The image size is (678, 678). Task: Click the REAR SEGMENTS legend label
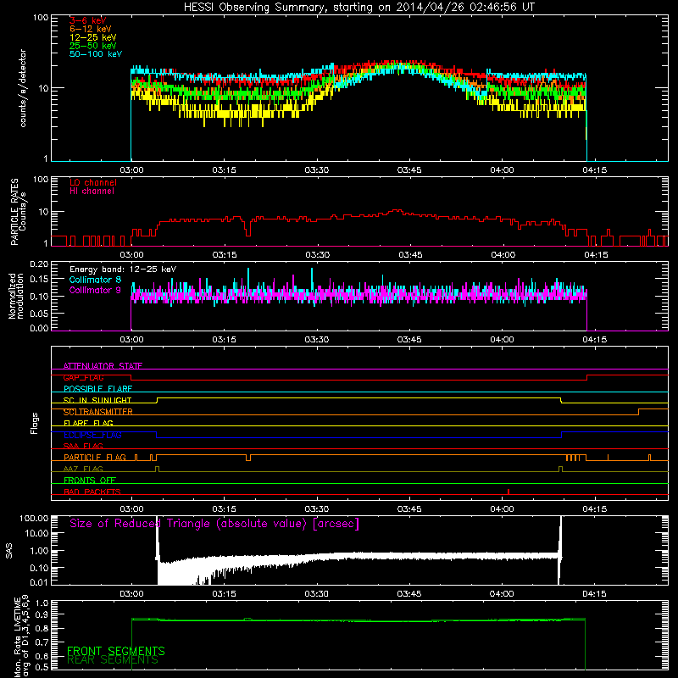pos(113,660)
